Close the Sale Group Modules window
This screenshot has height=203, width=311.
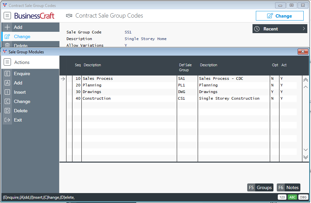pyautogui.click(x=303, y=52)
